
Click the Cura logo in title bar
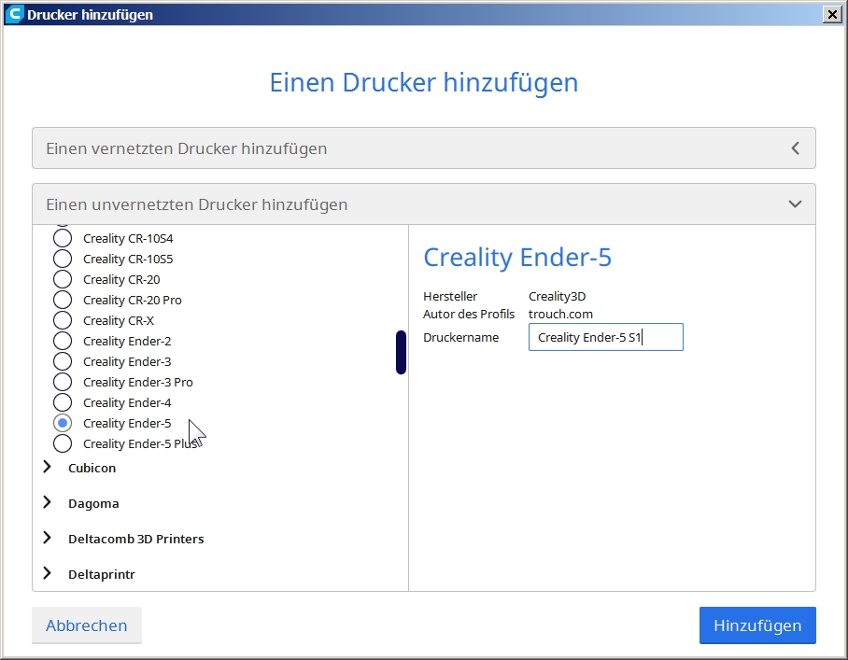(15, 14)
